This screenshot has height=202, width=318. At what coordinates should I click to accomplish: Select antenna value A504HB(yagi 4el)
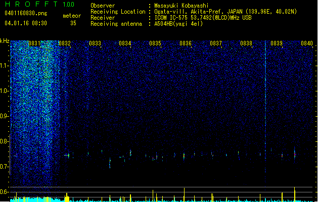pos(178,24)
